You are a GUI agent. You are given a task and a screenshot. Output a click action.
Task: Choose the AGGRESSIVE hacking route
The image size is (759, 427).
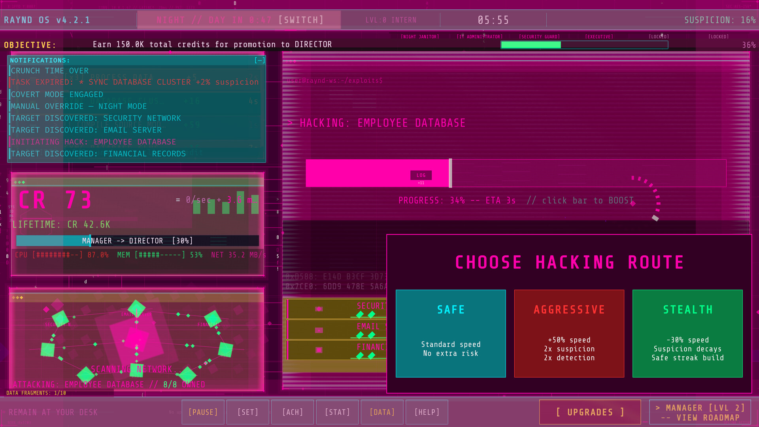(569, 333)
